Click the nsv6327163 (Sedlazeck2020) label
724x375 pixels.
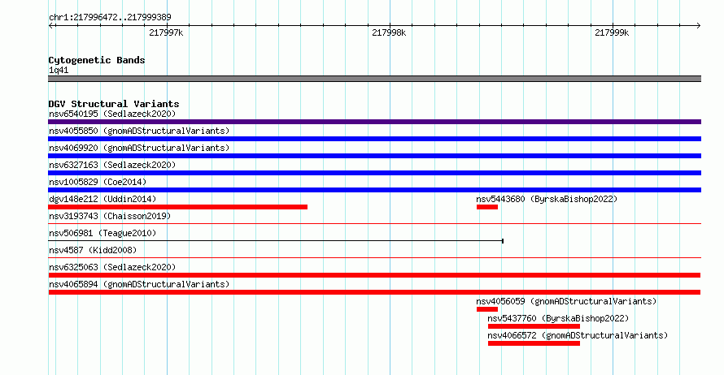point(112,165)
